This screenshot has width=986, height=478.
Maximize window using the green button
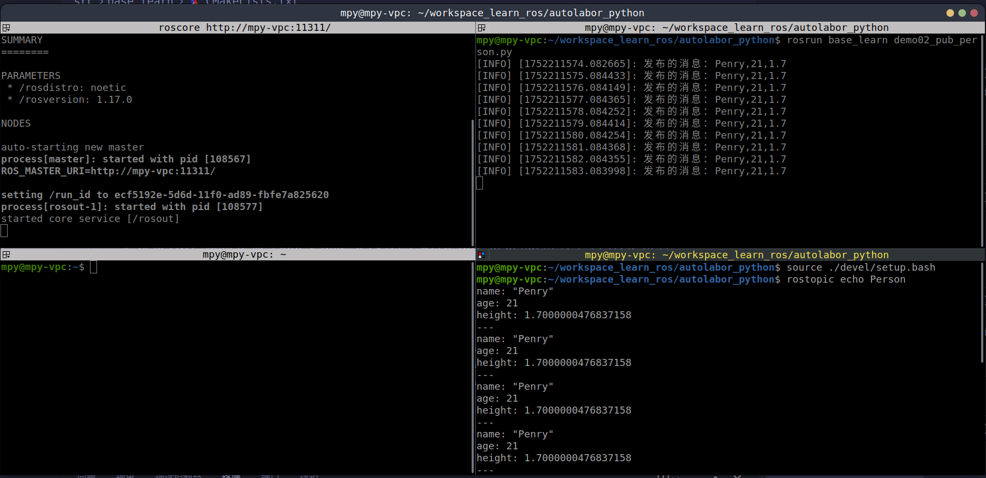pyautogui.click(x=962, y=13)
